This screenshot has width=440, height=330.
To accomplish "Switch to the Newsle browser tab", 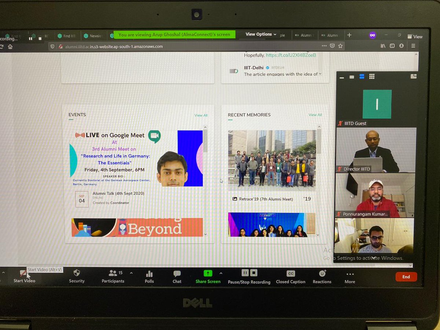I will click(x=93, y=36).
